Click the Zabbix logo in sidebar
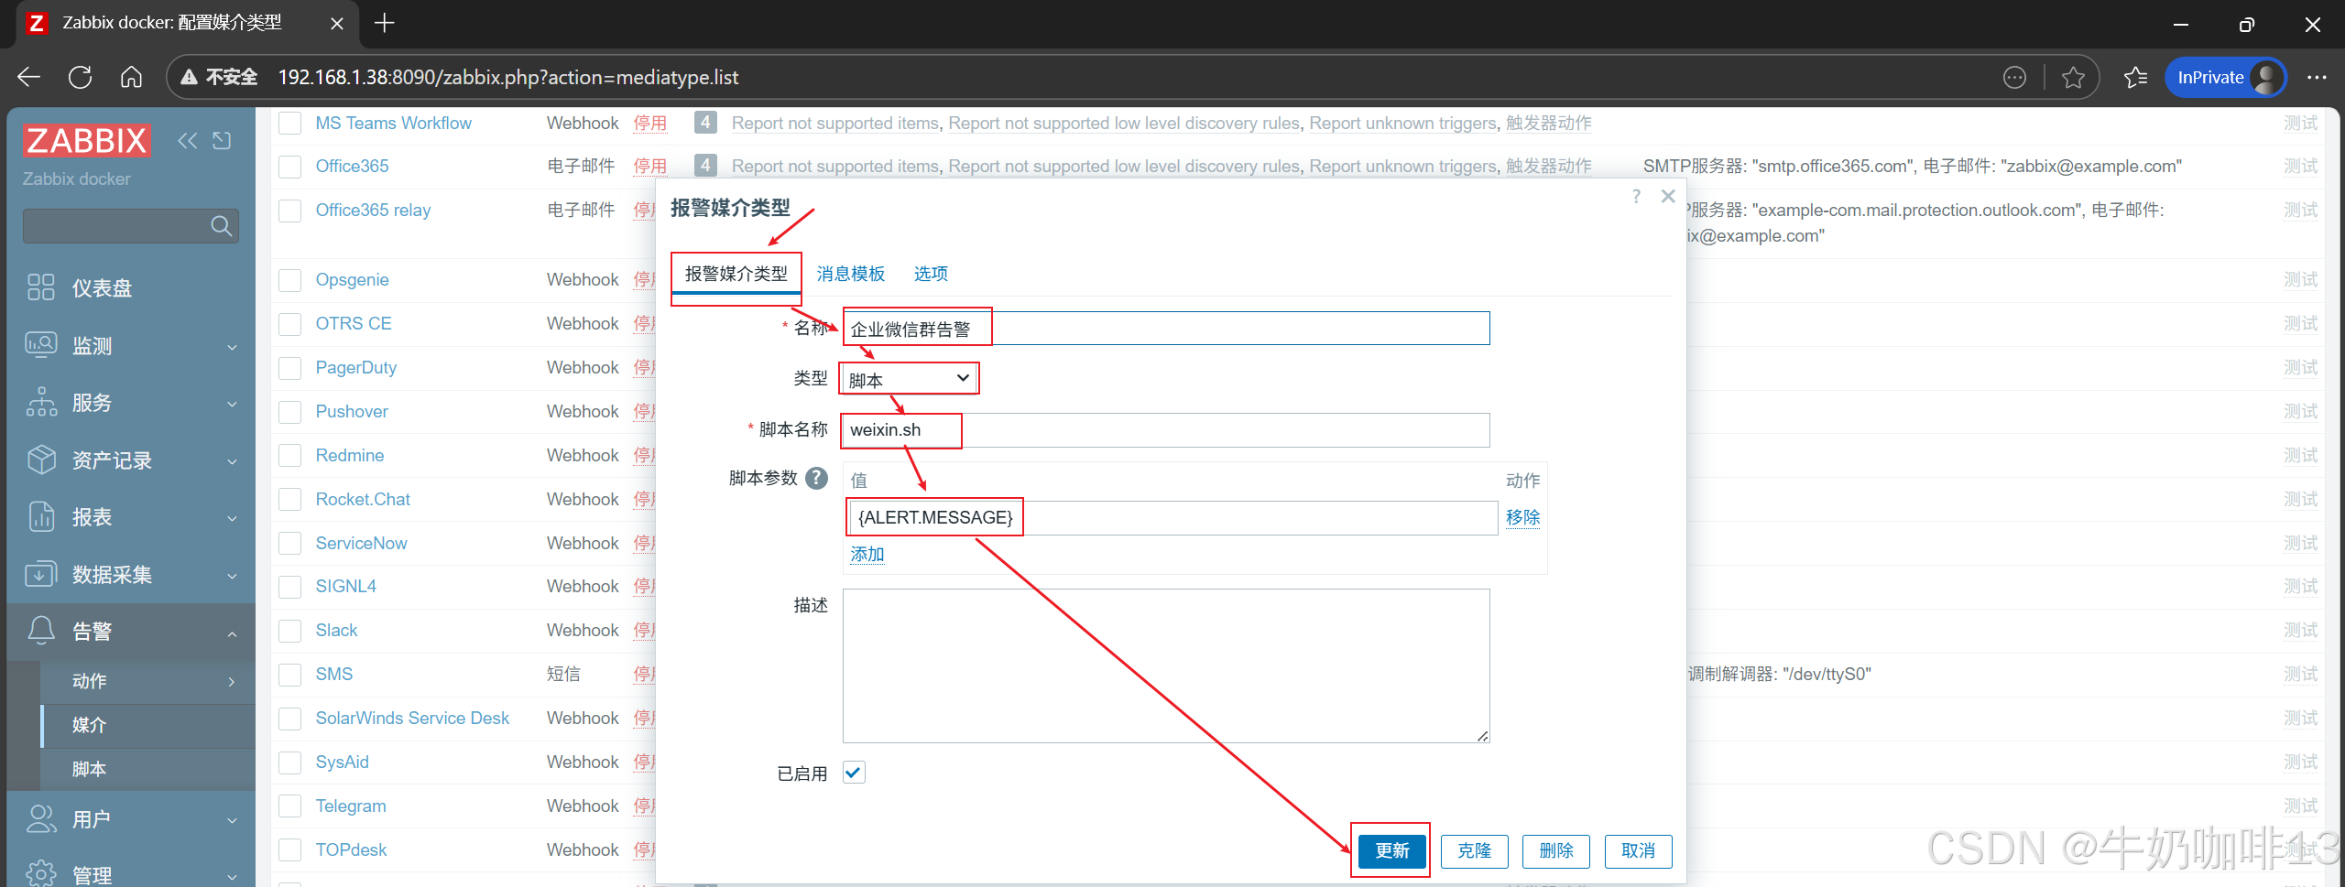2345x887 pixels. tap(87, 141)
